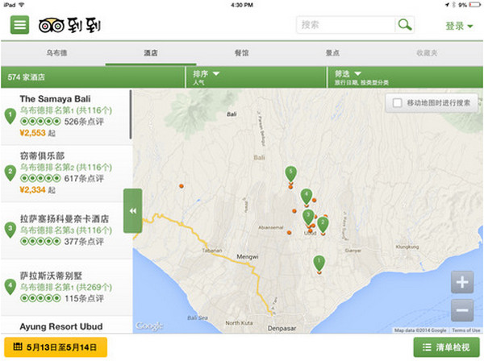Switch to 清单检视 list view

446,347
